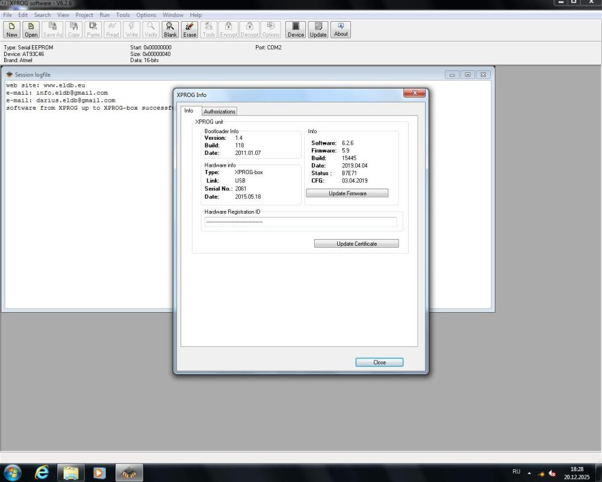Viewport: 602px width, 482px height.
Task: Click the Open file toolbar icon
Action: (31, 30)
